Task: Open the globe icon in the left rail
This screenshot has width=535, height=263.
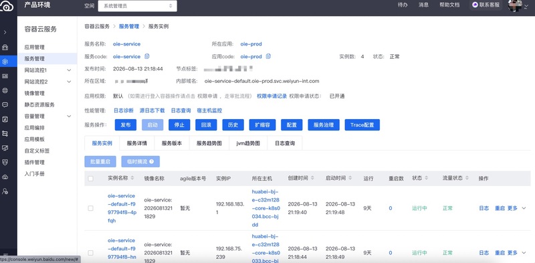Action: [x=5, y=90]
